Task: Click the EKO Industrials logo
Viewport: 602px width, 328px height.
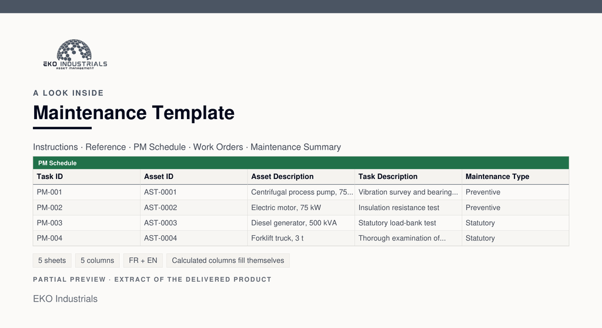Action: tap(75, 54)
